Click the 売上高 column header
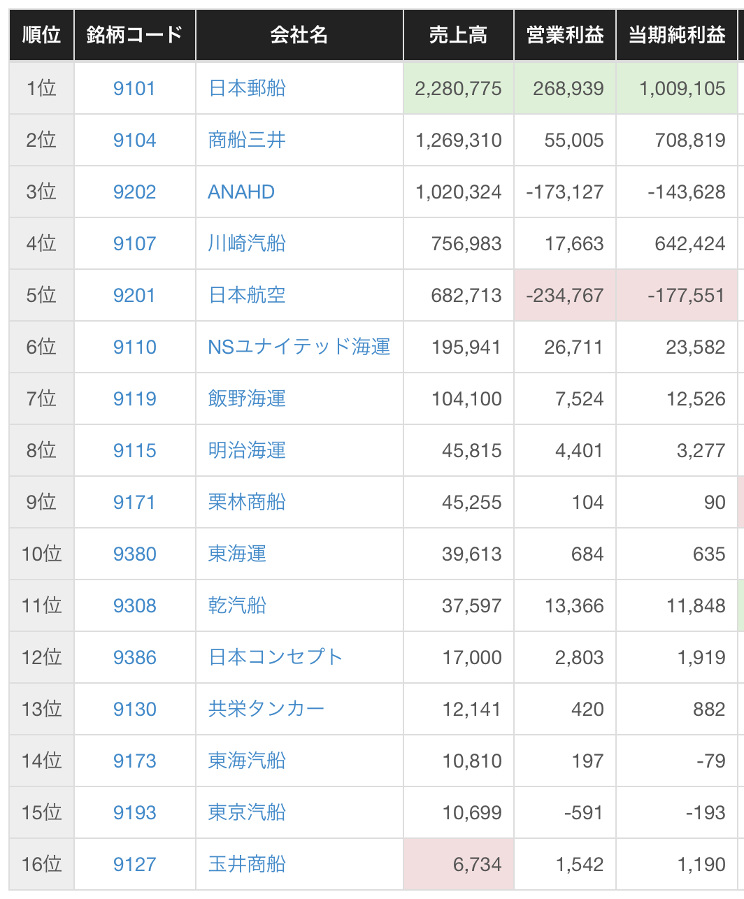 click(458, 35)
